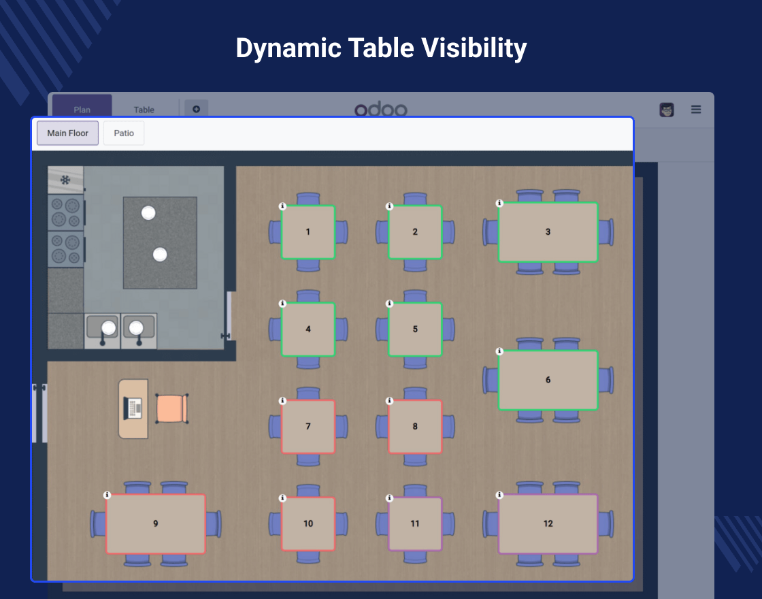The image size is (762, 599).
Task: Switch to the Main Floor tab
Action: click(x=67, y=133)
